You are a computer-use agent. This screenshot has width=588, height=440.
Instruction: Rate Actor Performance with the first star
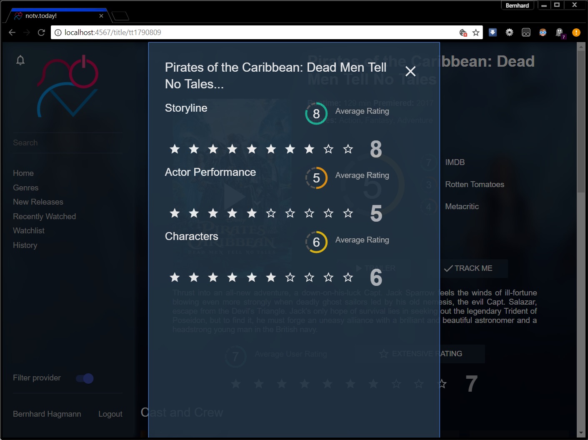pos(175,213)
